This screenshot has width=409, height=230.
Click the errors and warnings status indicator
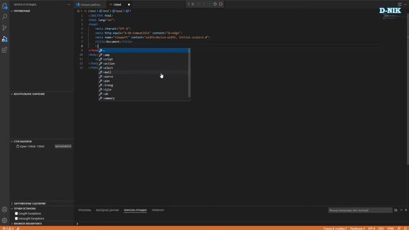pyautogui.click(x=8, y=229)
